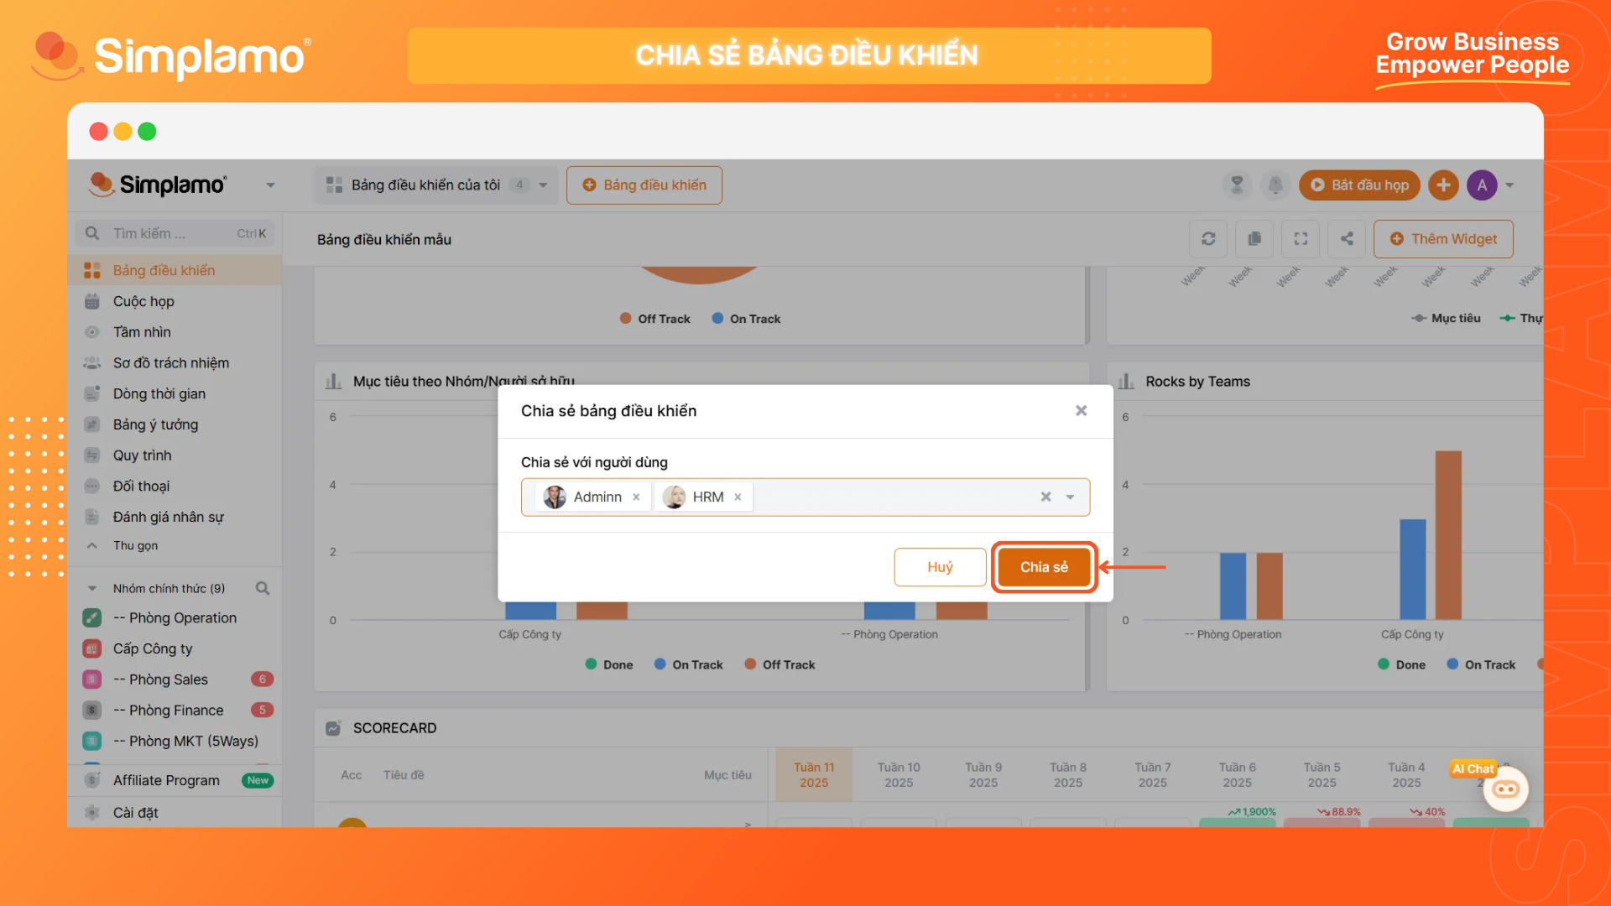This screenshot has height=906, width=1611.
Task: Click the search icon in Nhóm chính thức
Action: tap(263, 588)
